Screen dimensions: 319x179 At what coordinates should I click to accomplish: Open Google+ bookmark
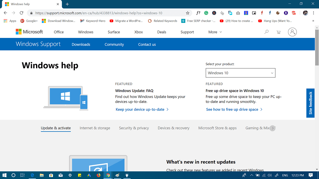click(x=29, y=21)
